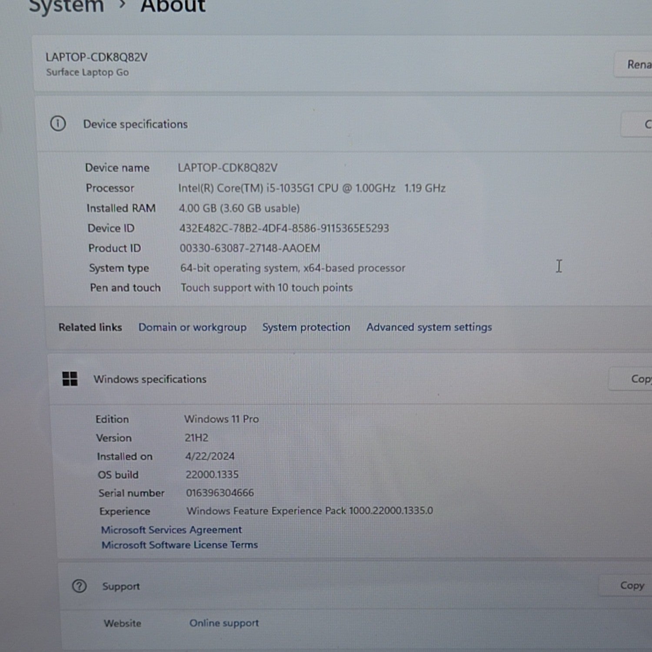Click the Pen and touch label
Viewport: 652px width, 652px height.
pos(125,288)
